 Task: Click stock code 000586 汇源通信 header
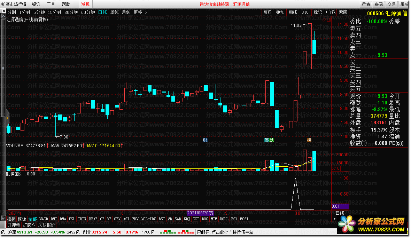pos(387,13)
